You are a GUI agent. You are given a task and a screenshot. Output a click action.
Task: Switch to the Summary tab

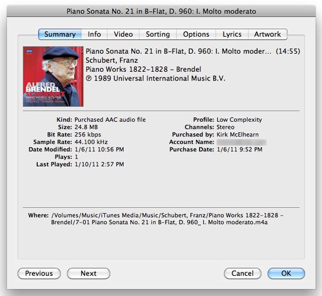coord(60,34)
